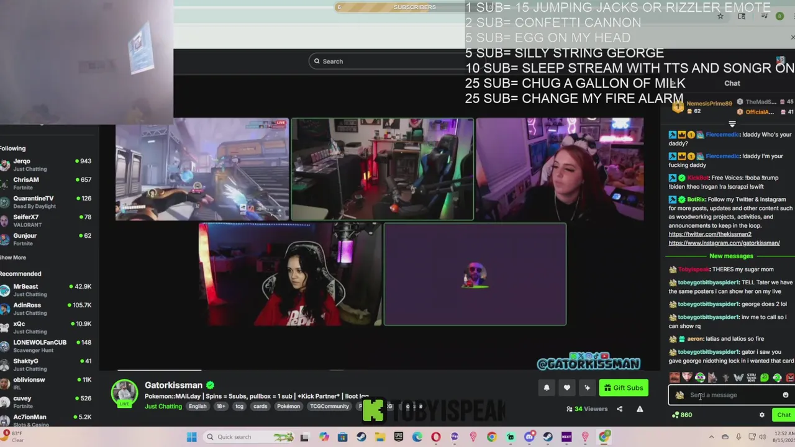Open Jerqo channel in Following list
Viewport: 795px width, 447px height.
point(47,165)
